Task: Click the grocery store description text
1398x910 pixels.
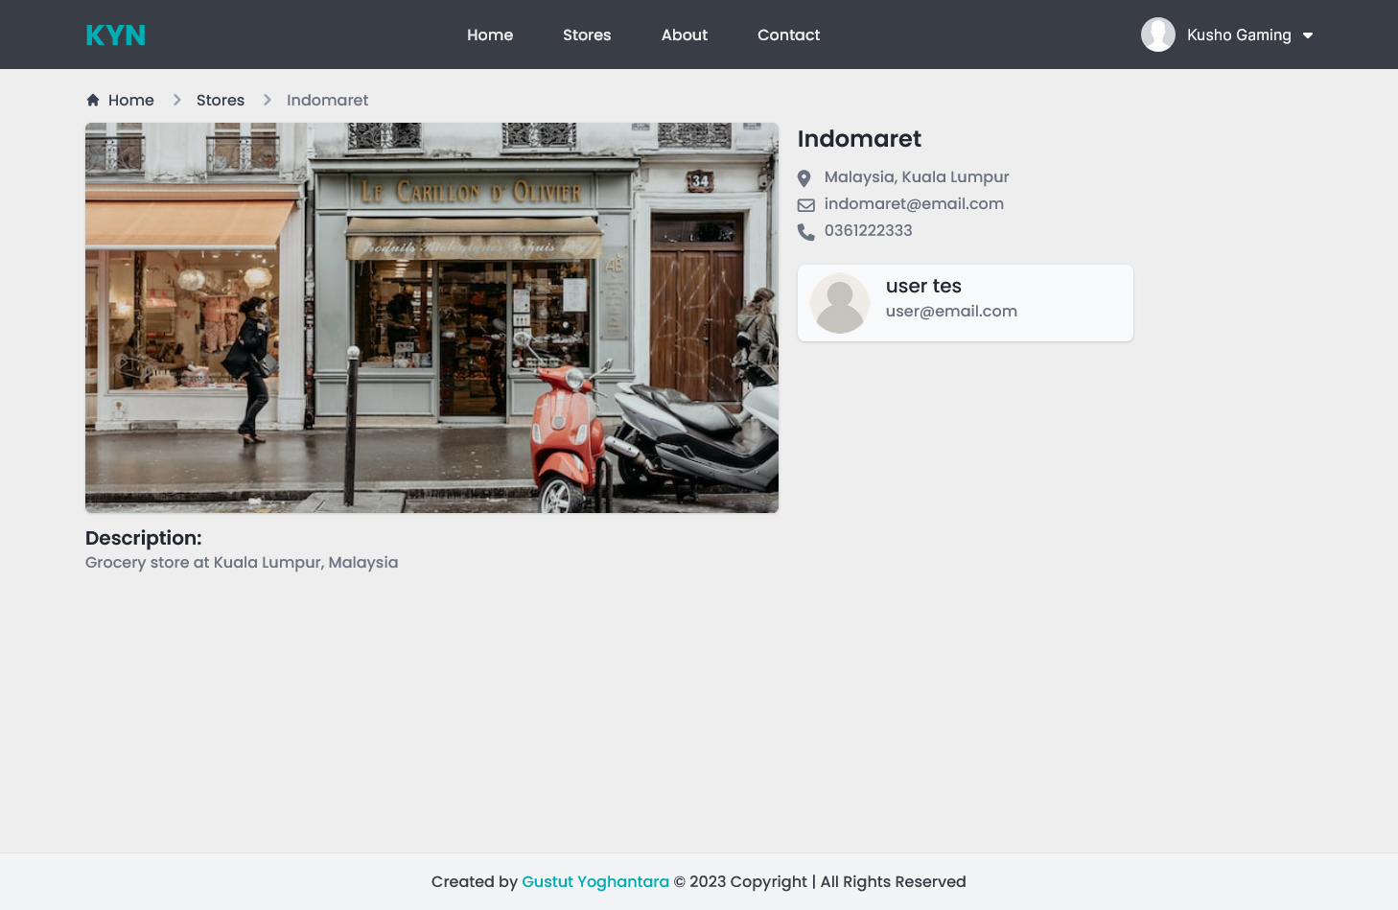Action: (242, 562)
